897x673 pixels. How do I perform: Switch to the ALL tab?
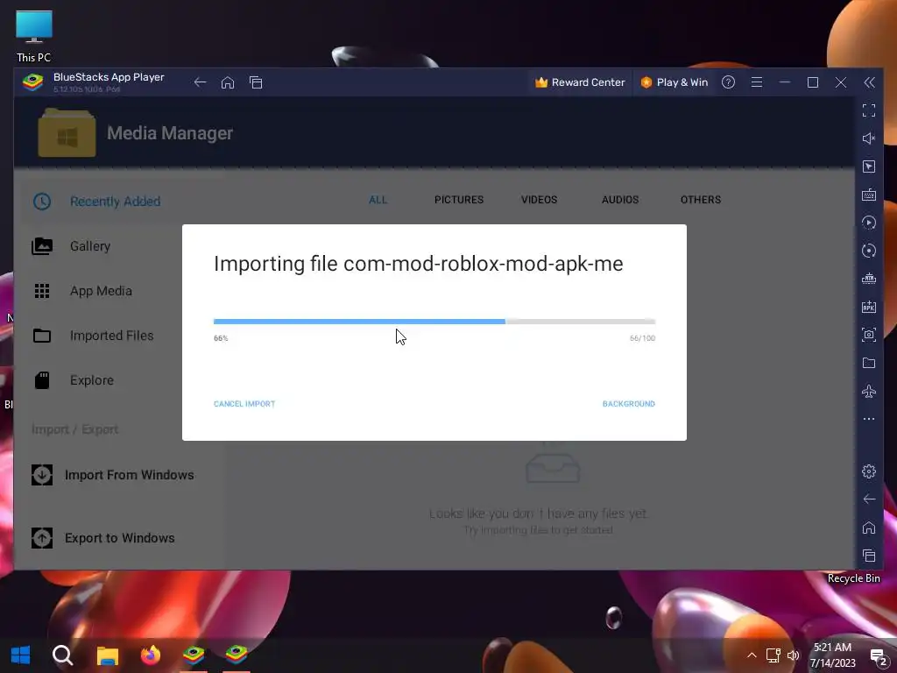coord(378,200)
